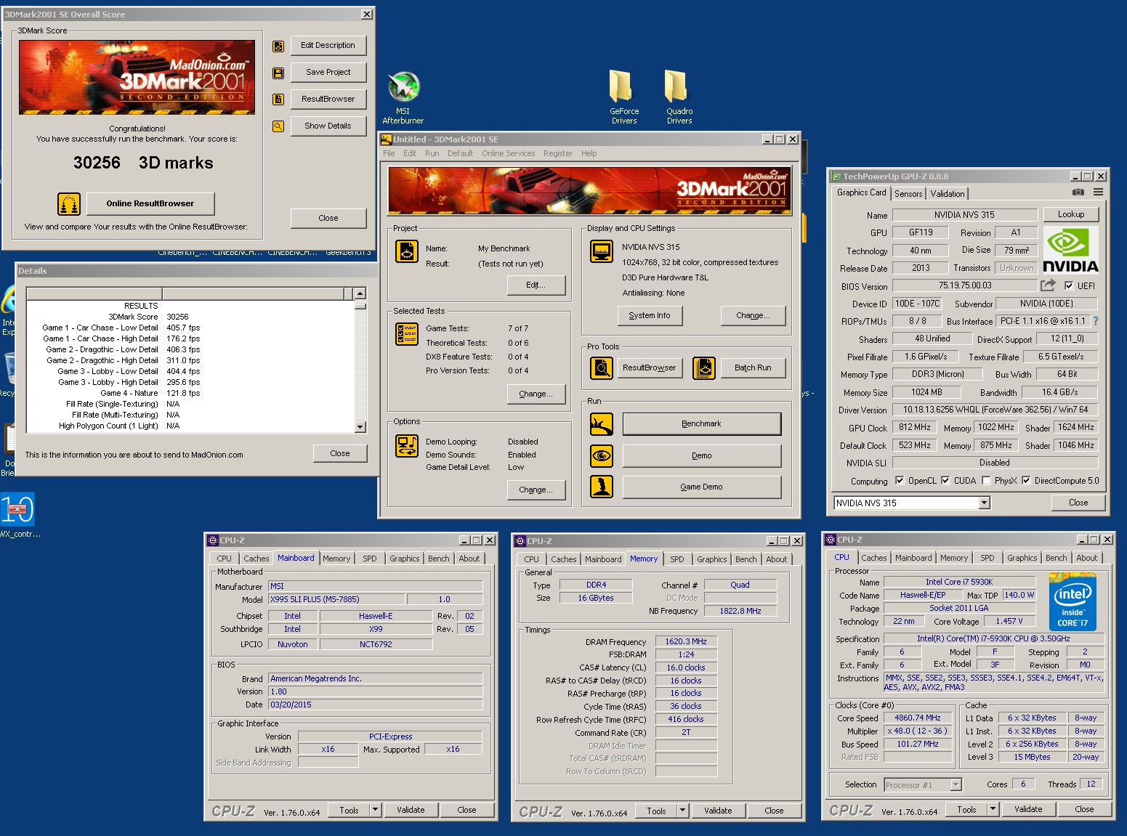Click the Online ResultBrowser yellow icon

click(69, 204)
